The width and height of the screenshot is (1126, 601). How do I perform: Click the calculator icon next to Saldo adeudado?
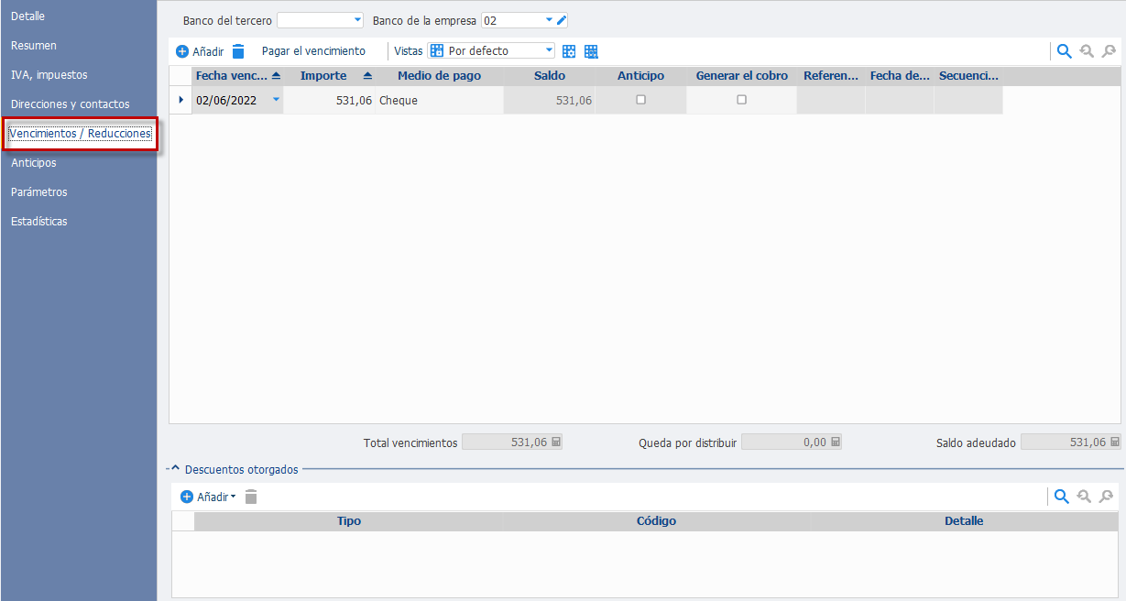[1114, 442]
